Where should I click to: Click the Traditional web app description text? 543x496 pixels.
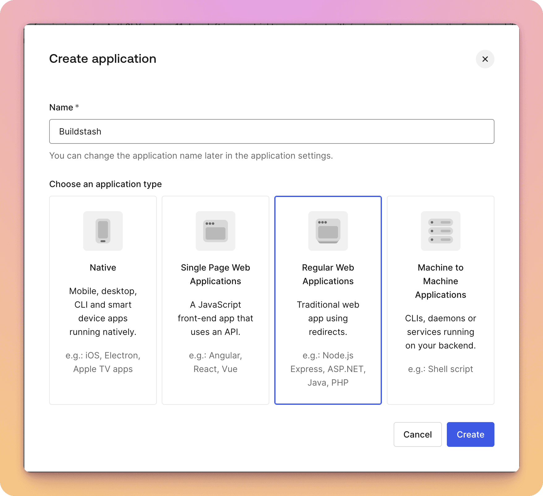pos(327,318)
